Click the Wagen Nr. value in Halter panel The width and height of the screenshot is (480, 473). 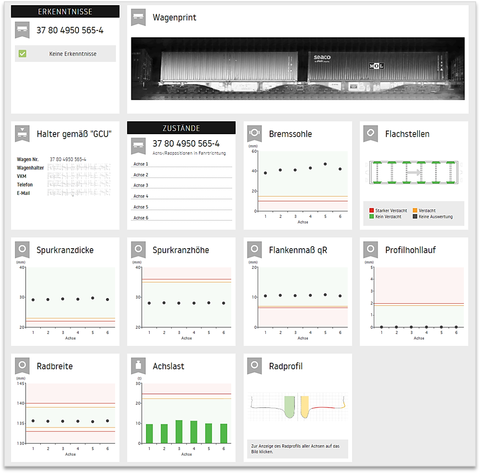(x=68, y=159)
